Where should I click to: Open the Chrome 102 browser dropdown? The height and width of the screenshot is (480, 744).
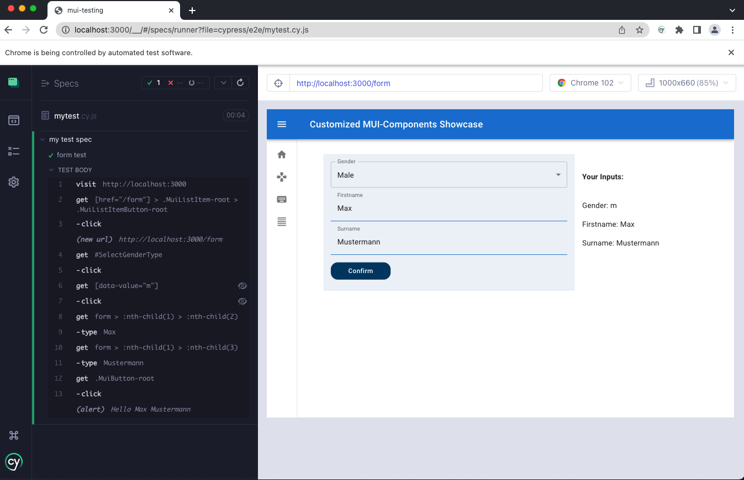pos(590,83)
